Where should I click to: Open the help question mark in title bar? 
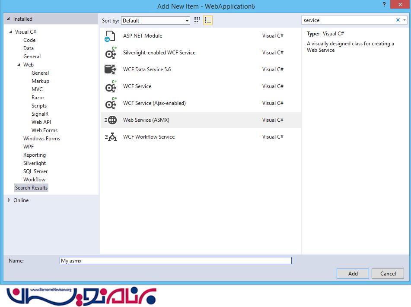[384, 4]
